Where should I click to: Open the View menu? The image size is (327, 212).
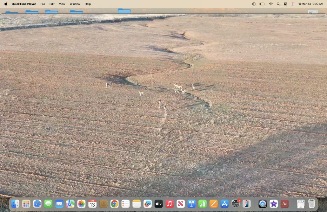pos(62,4)
